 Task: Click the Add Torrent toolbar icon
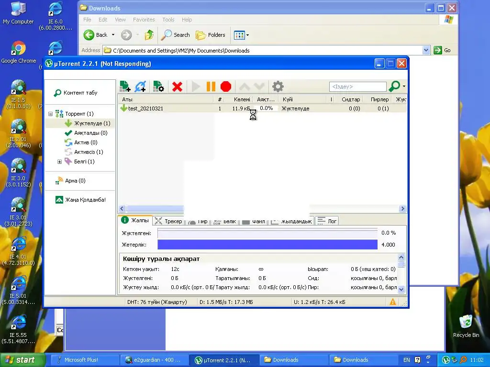(125, 86)
